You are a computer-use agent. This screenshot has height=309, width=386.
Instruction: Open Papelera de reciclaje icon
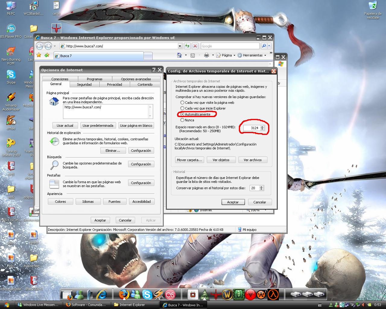pyautogui.click(x=373, y=10)
